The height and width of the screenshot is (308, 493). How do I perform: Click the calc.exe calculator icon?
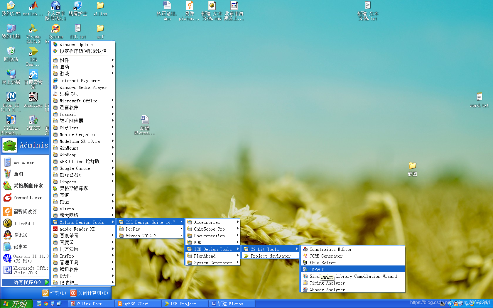pos(8,162)
